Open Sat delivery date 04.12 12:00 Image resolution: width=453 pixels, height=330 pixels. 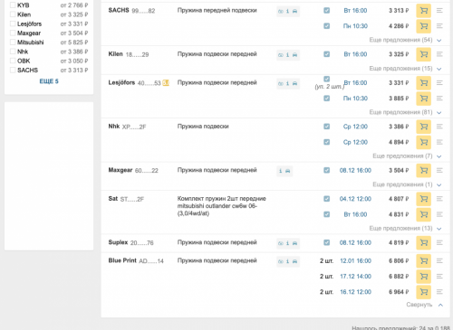click(x=355, y=199)
